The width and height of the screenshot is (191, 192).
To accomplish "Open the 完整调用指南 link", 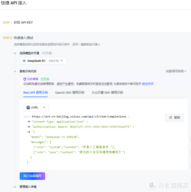I will (176, 71).
